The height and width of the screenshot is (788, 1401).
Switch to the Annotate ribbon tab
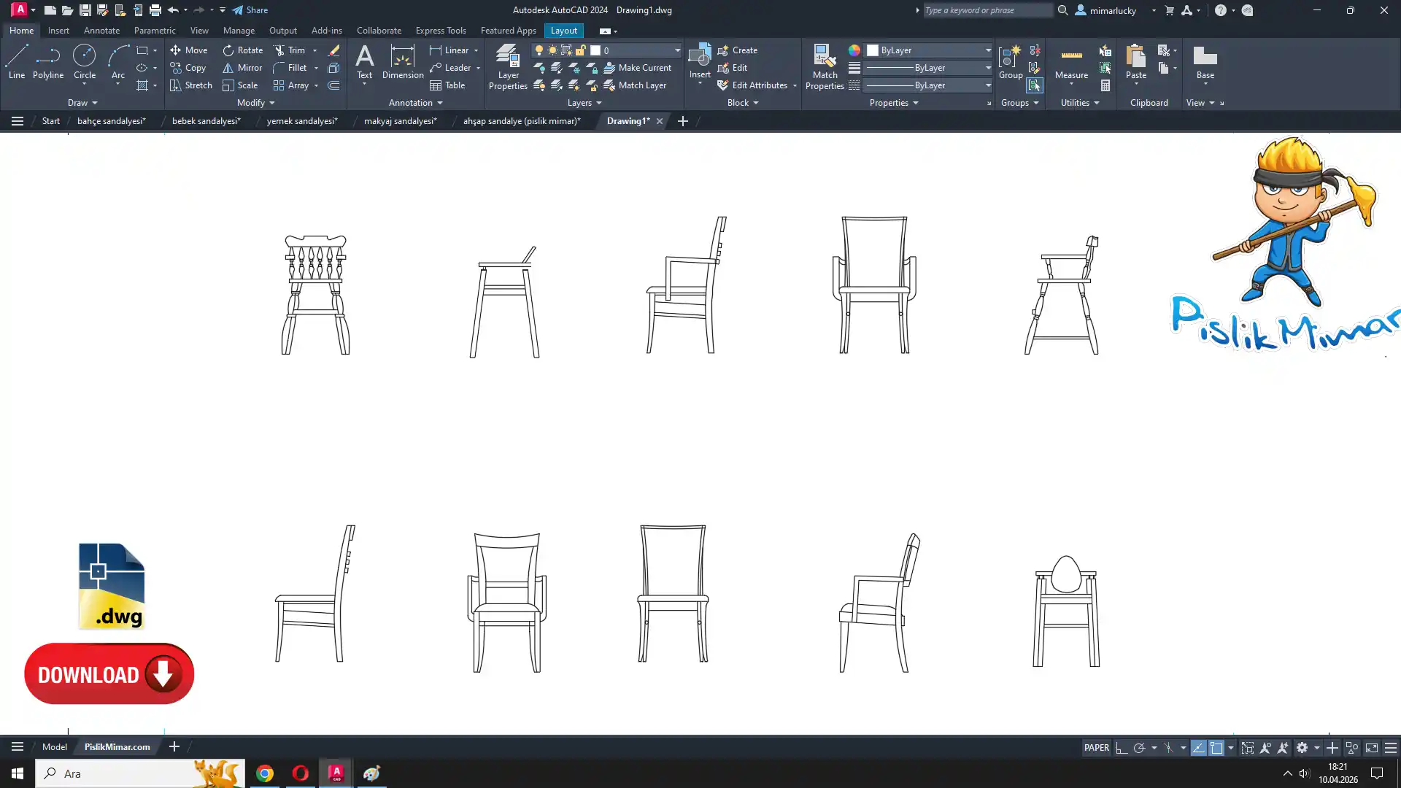pyautogui.click(x=101, y=31)
